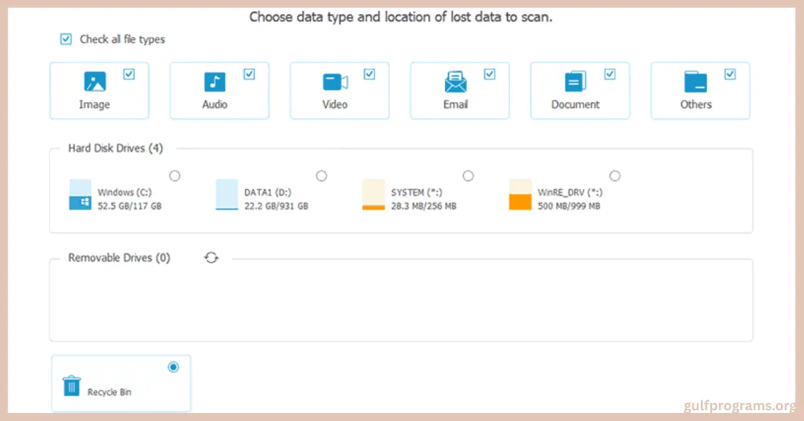Select the DATA1 (D:) radio button
The width and height of the screenshot is (804, 421).
point(322,176)
